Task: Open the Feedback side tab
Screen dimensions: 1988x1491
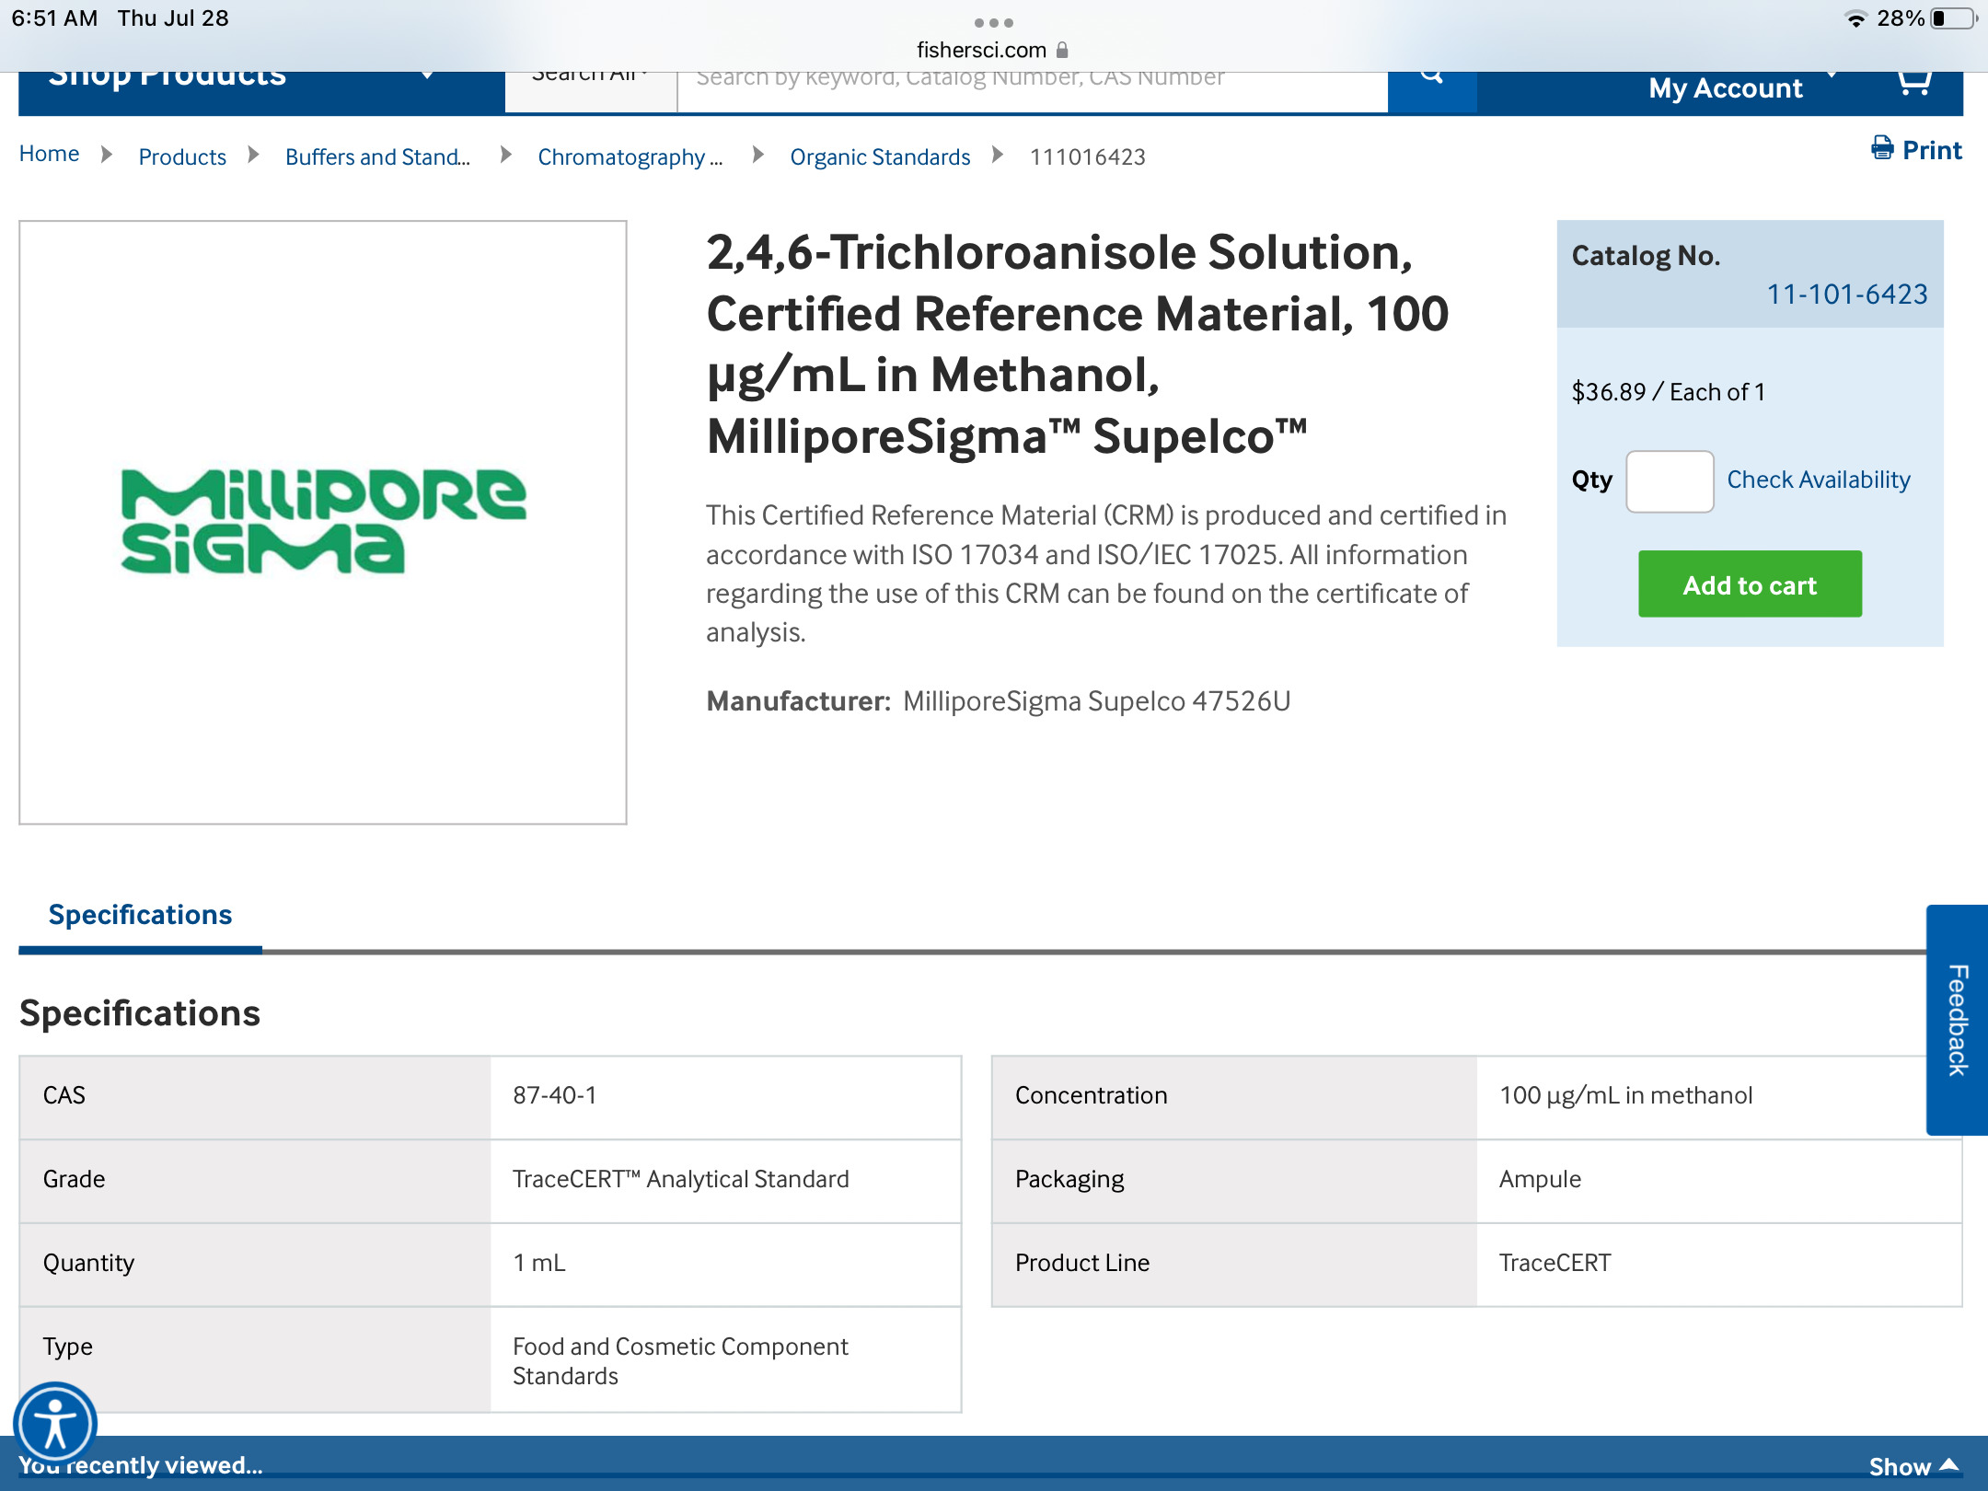Action: [x=1957, y=1020]
